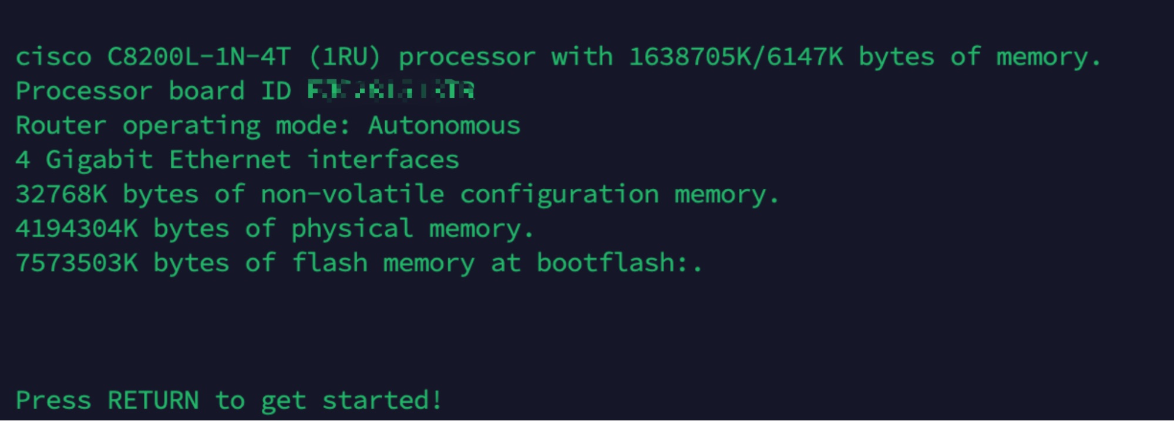Click the 7573503K value

77,263
